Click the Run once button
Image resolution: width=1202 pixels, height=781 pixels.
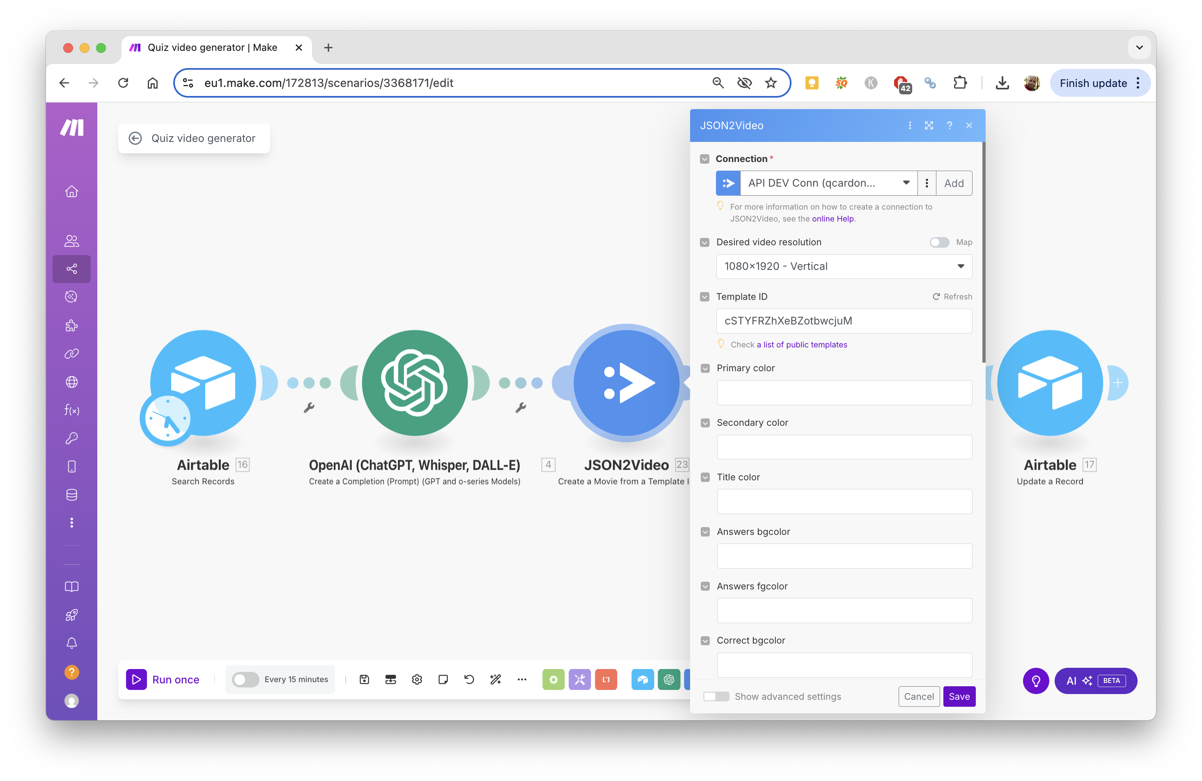pyautogui.click(x=163, y=680)
